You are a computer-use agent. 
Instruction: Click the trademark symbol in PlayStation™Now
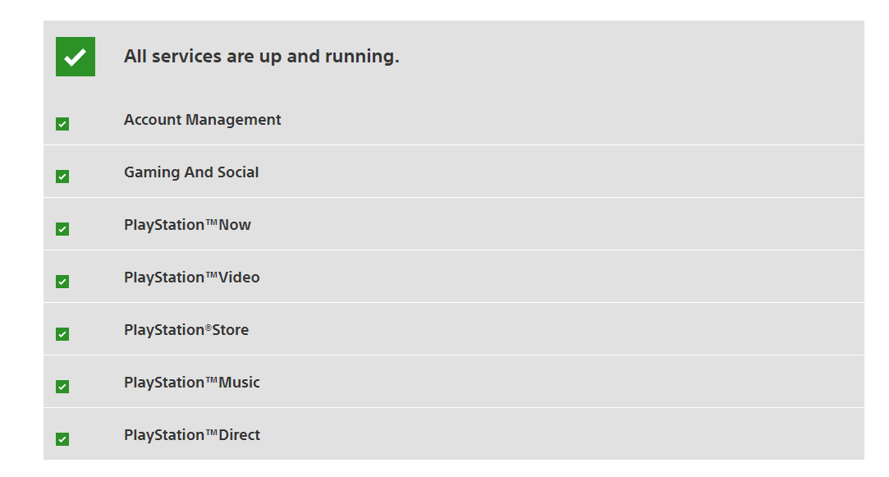pyautogui.click(x=211, y=223)
